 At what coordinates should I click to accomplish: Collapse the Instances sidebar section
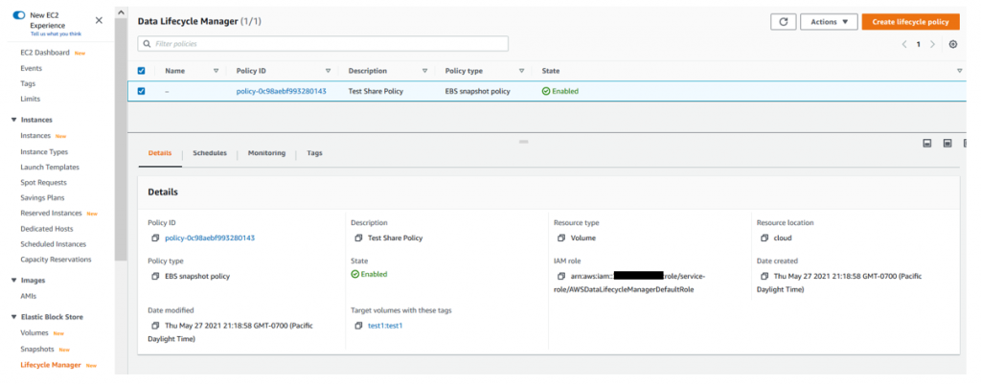click(13, 120)
